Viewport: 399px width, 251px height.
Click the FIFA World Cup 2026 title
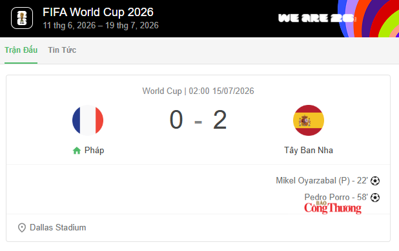(x=98, y=12)
